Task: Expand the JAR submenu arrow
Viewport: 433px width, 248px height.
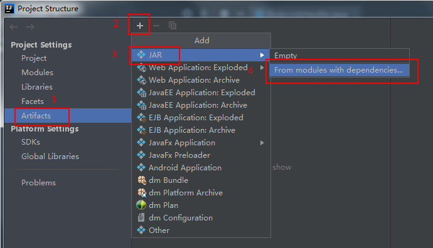Action: click(262, 55)
